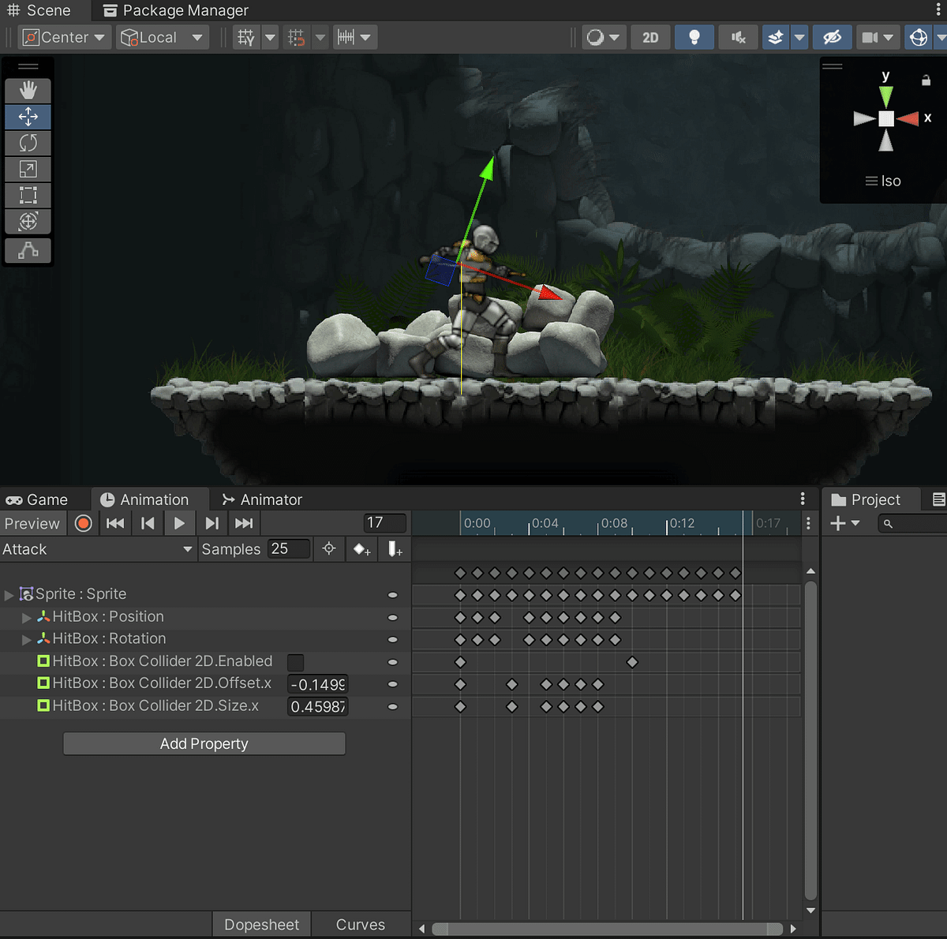Toggle 2D scene view mode

pyautogui.click(x=649, y=36)
